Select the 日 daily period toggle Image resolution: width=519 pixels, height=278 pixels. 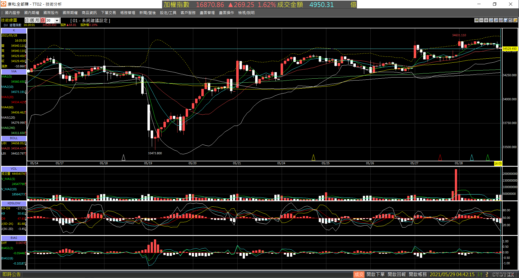[x=27, y=20]
